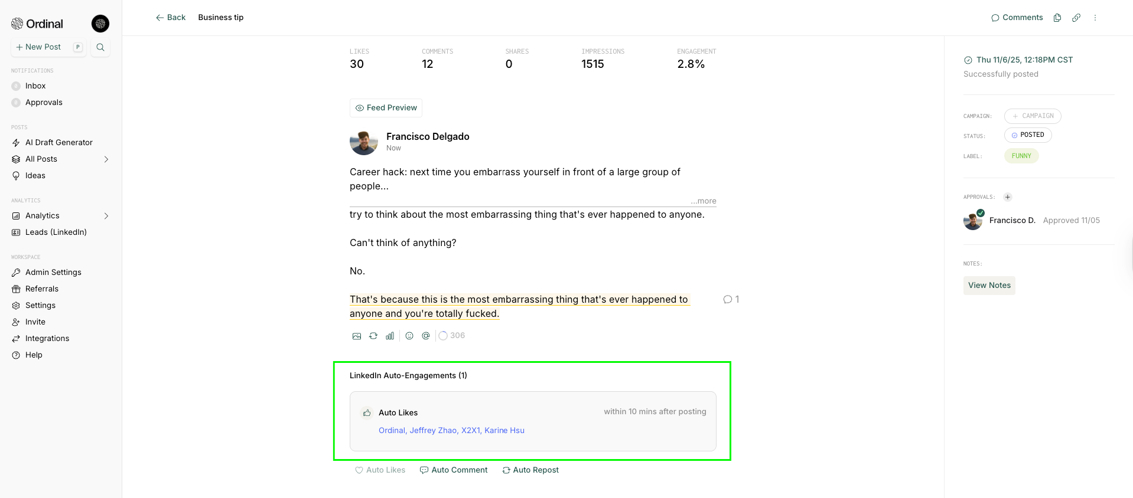Expand the Analytics chevron in sidebar
The width and height of the screenshot is (1133, 498).
(x=106, y=216)
